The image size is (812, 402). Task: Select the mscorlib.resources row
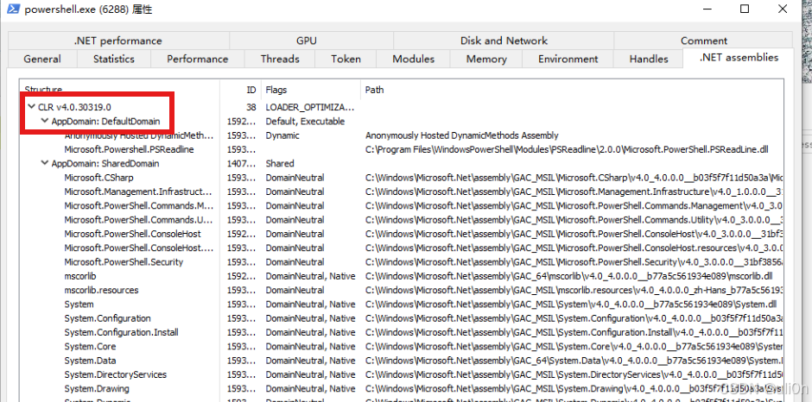point(402,290)
